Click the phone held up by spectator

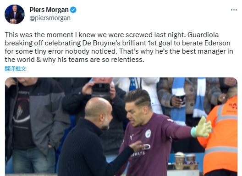[x=101, y=88]
